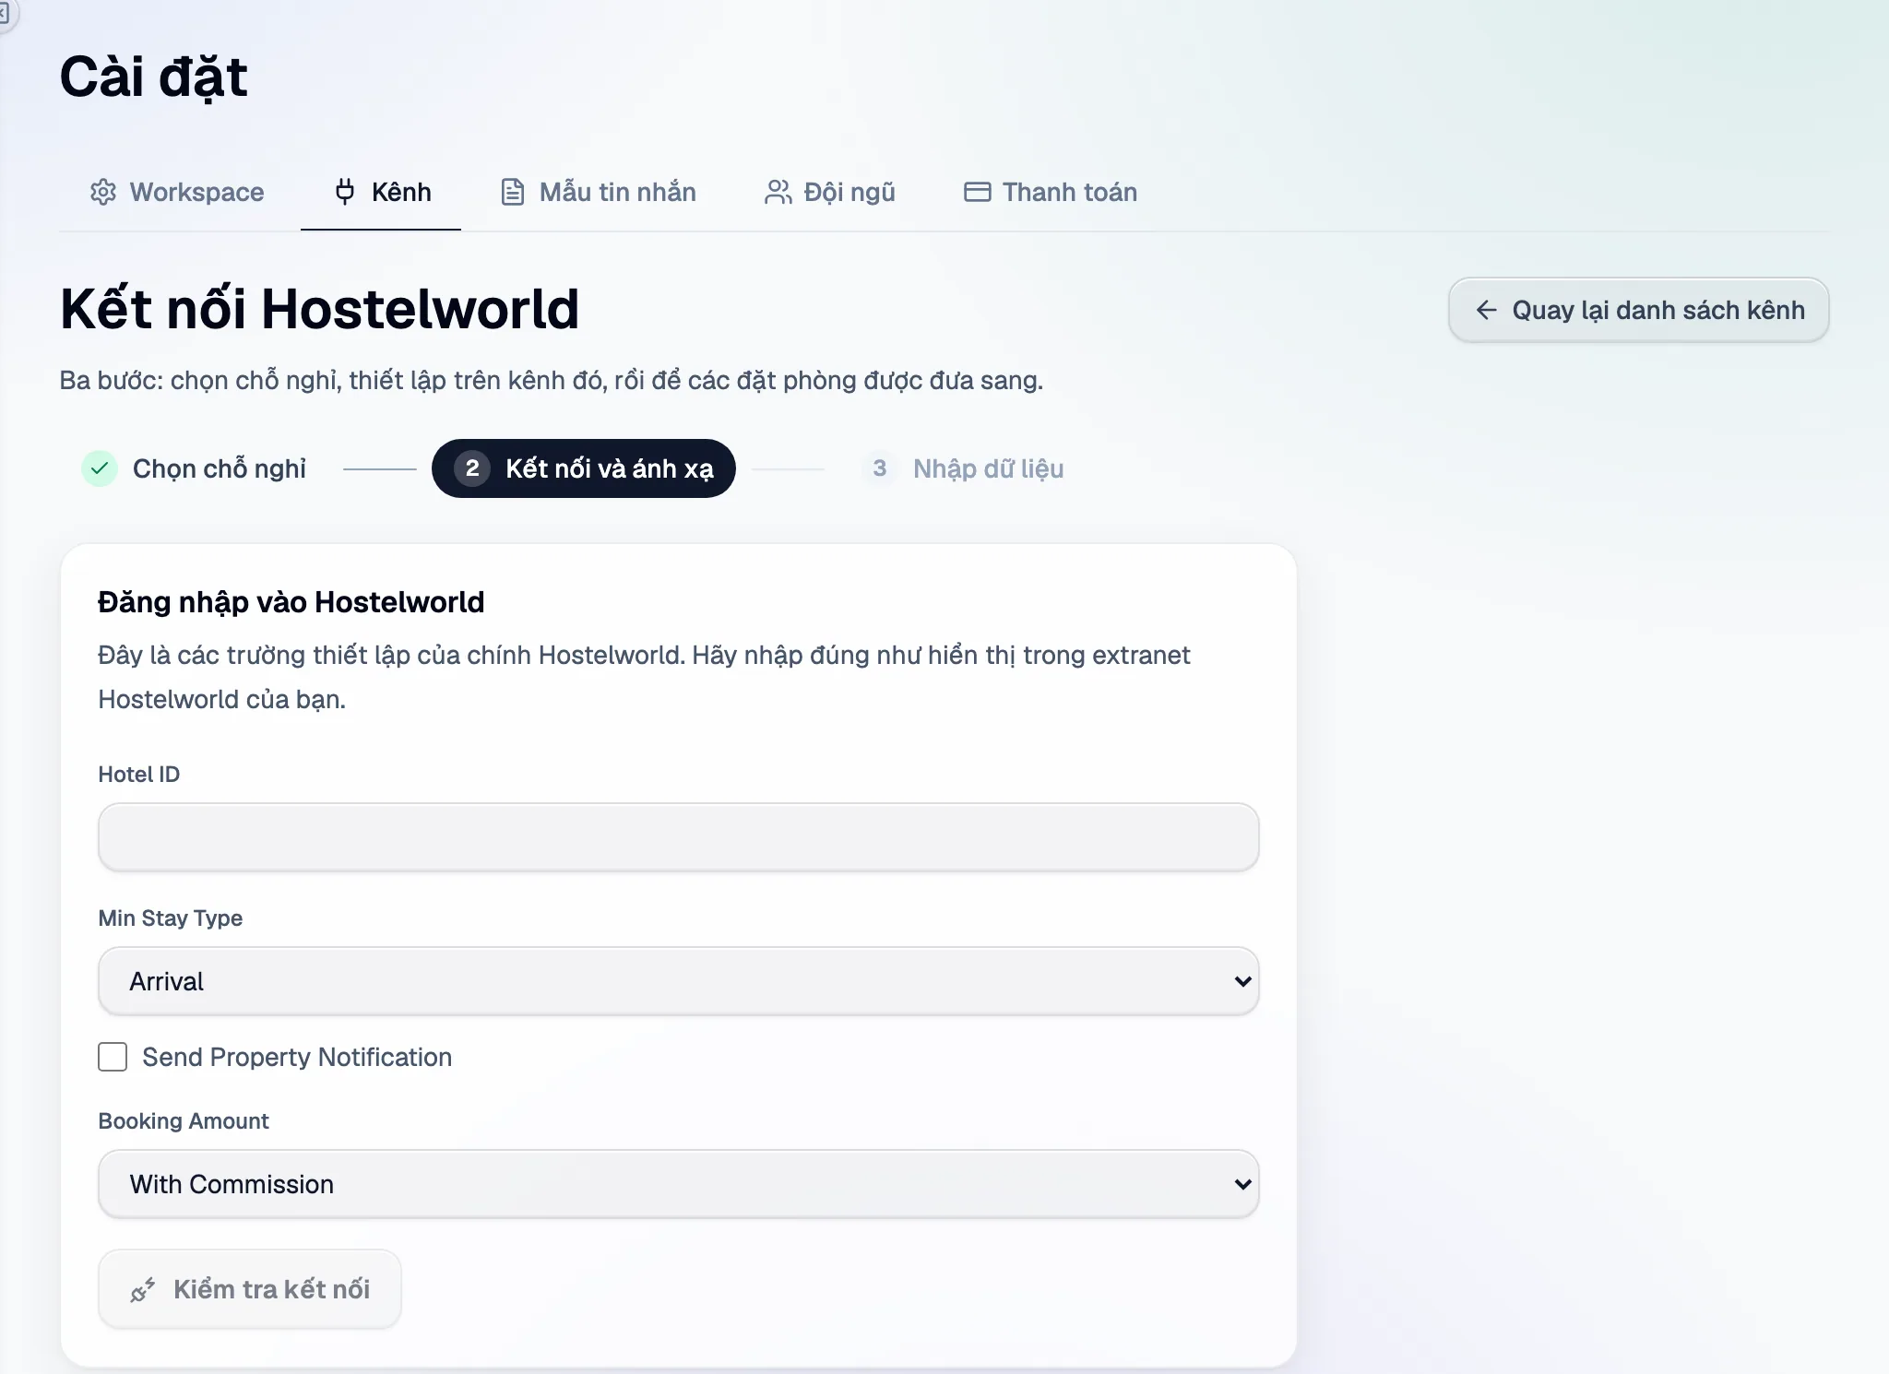
Task: Click the Kết nối Hostelworld title
Action: 319,309
